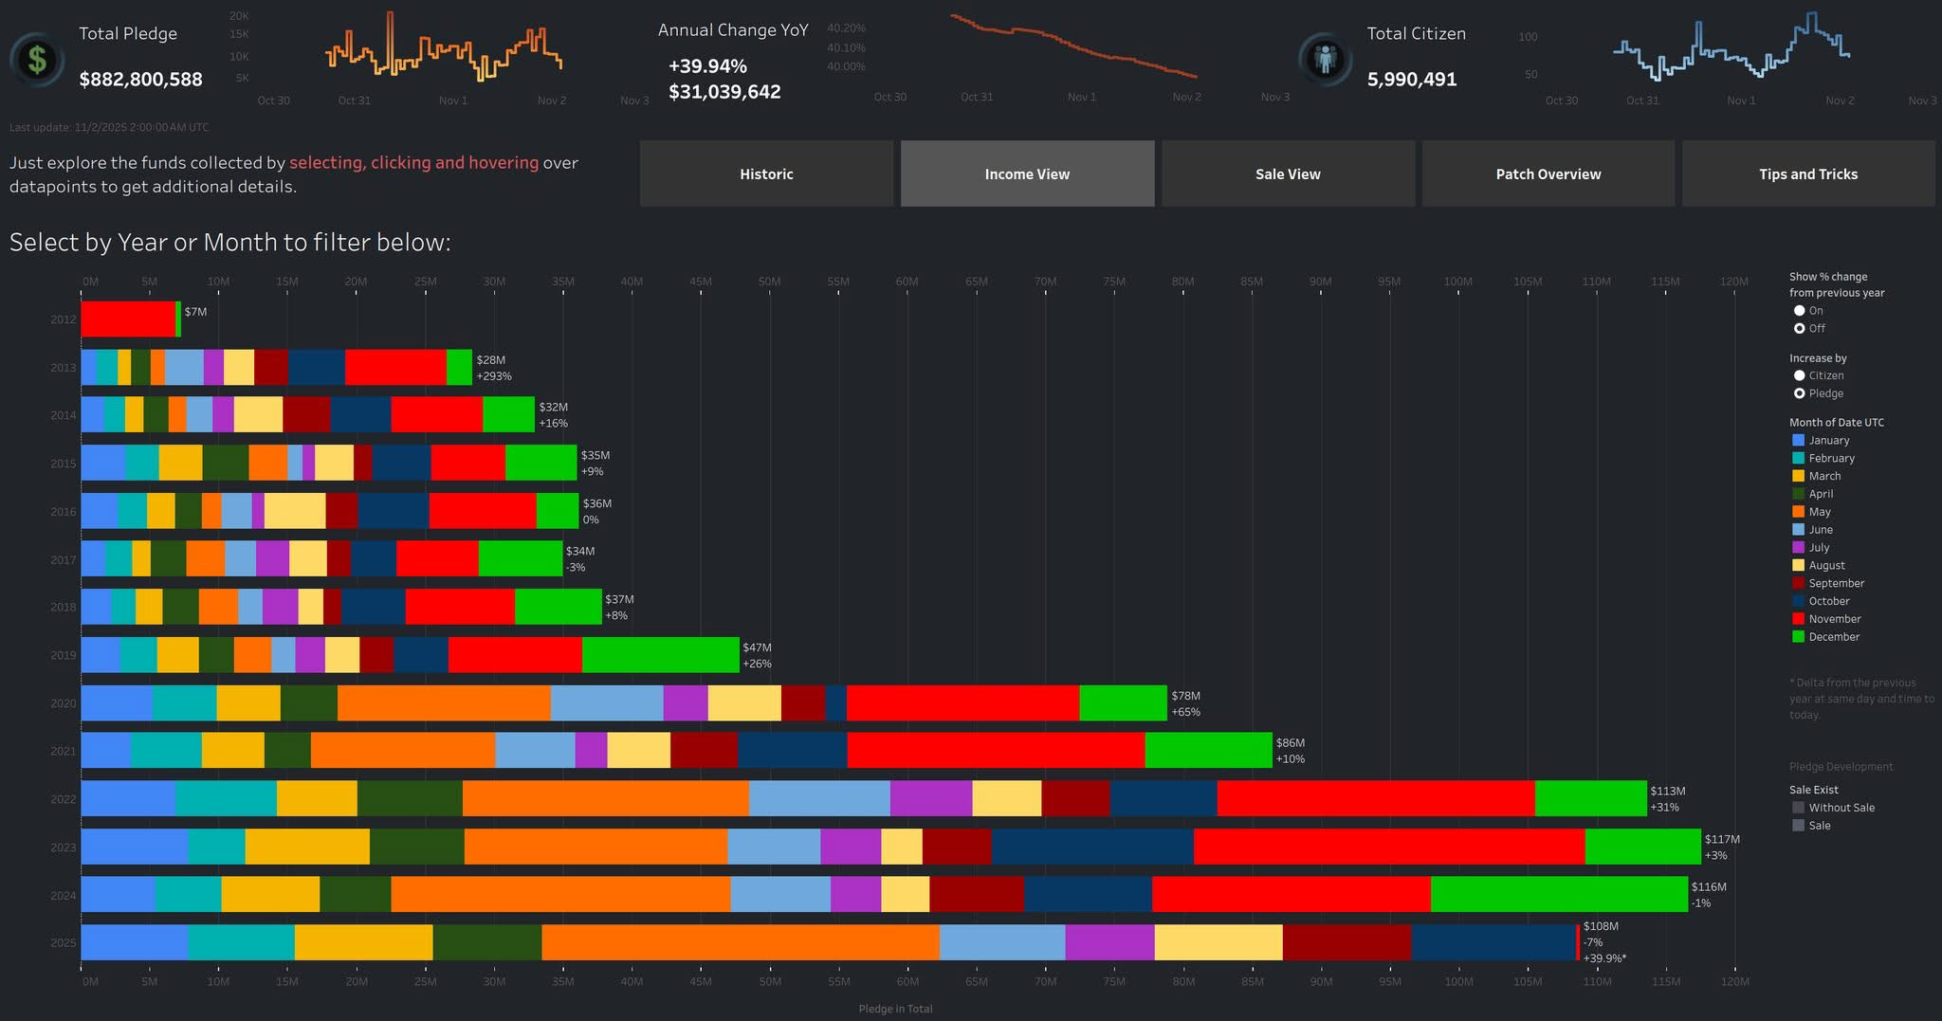
Task: Filter by Without Sale legend swatch
Action: (x=1798, y=808)
